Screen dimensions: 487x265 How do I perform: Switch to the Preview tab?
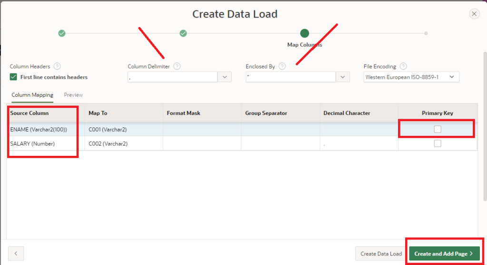click(73, 95)
